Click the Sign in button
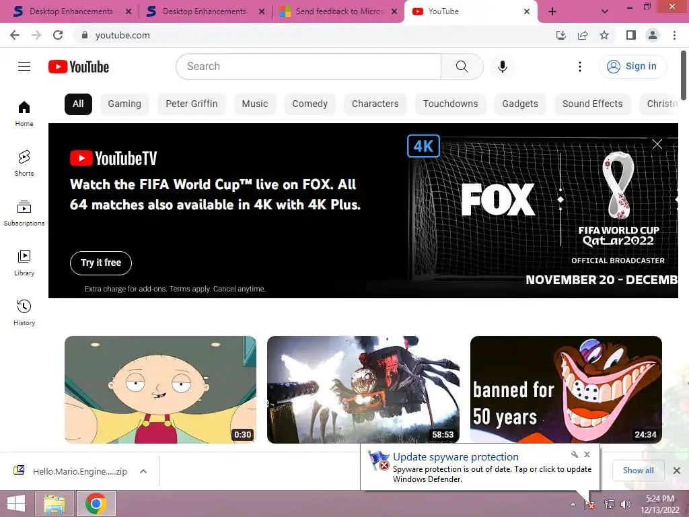Screen dimensions: 689x517 (632, 67)
